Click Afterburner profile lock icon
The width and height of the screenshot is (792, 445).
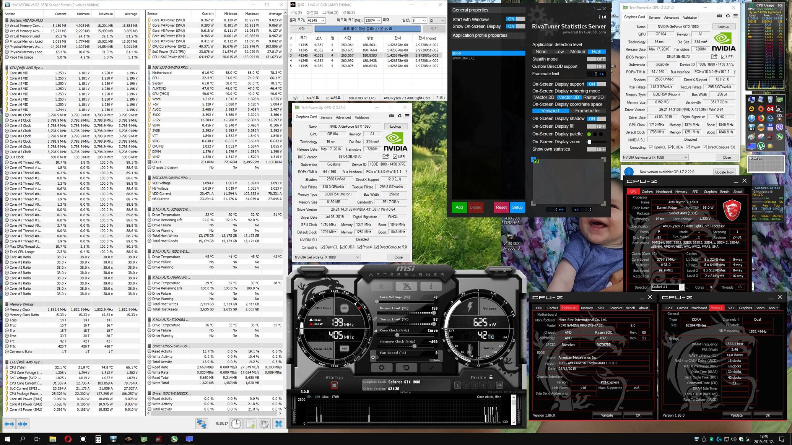tap(491, 377)
